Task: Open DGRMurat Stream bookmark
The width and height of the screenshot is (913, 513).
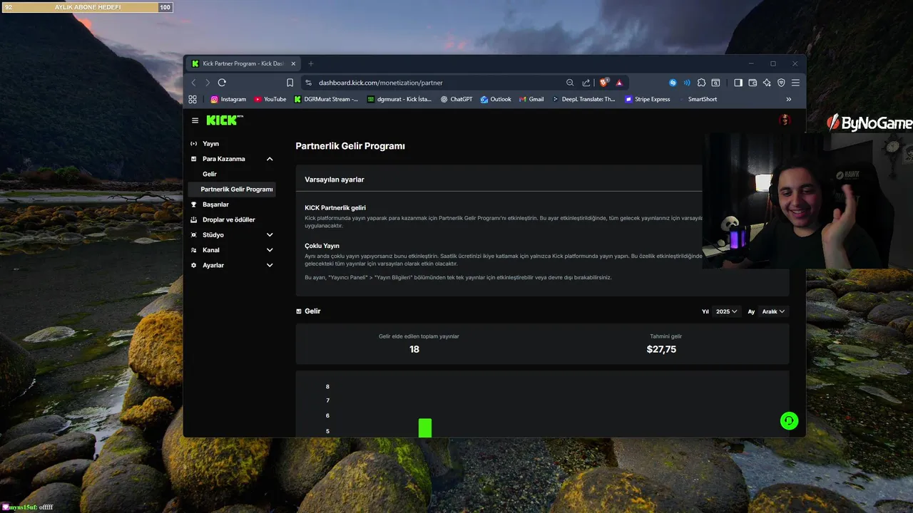Action: coord(326,99)
